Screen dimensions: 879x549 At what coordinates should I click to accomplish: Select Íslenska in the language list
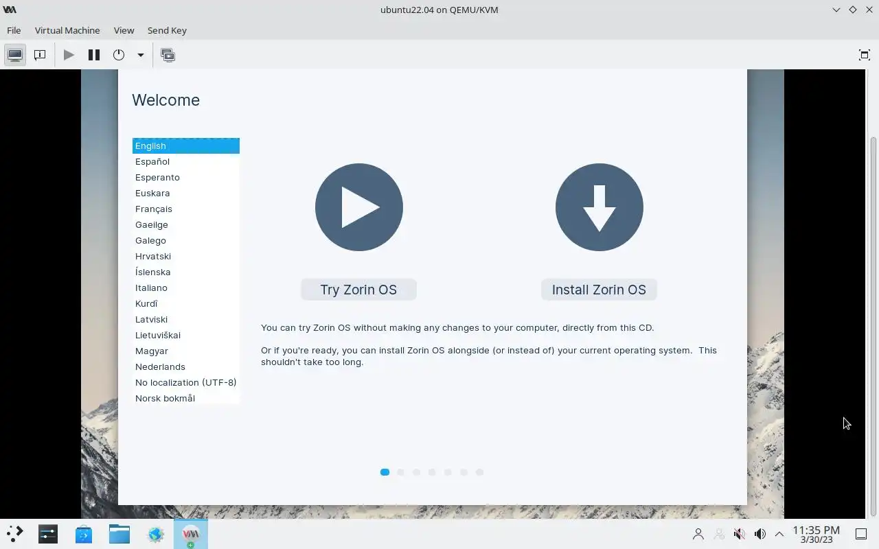pyautogui.click(x=186, y=272)
